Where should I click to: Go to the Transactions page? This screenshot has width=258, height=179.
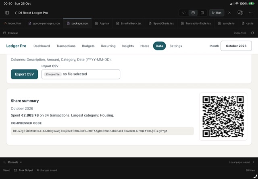click(66, 46)
